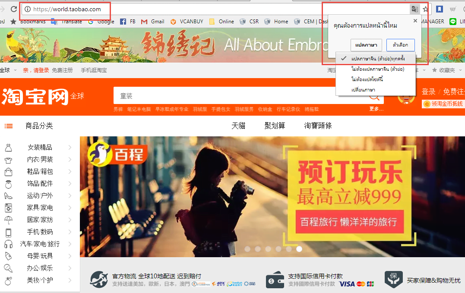This screenshot has height=293, width=465.
Task: Search the hot keyword 收纳盒
Action: click(265, 109)
